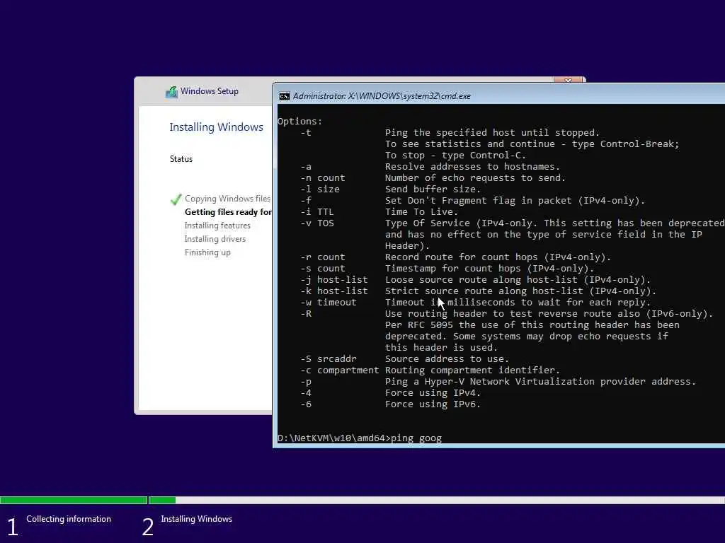Click the "-k host-list" option text
The width and height of the screenshot is (725, 543).
click(334, 291)
